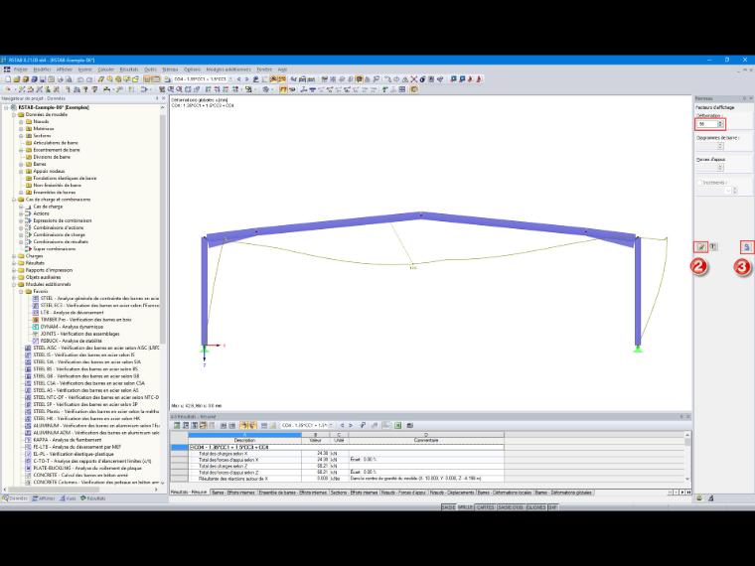The height and width of the screenshot is (566, 755).
Task: Click the DYNAM module icon in navigator
Action: [x=35, y=327]
